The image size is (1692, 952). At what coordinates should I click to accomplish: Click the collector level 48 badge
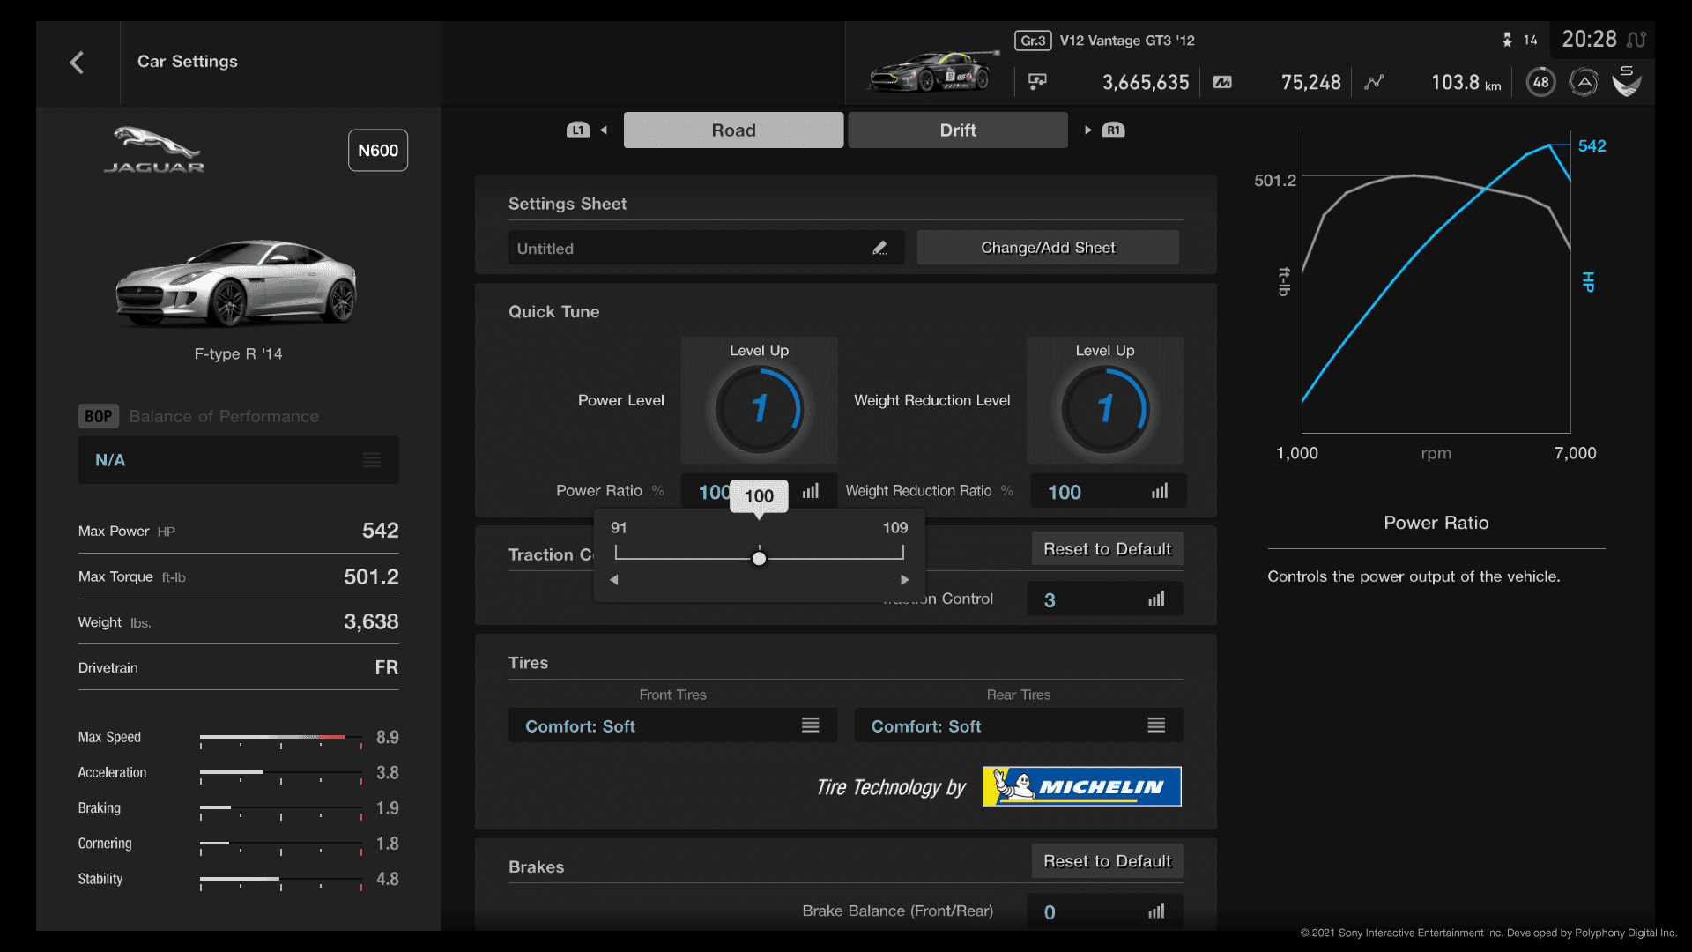(x=1540, y=82)
